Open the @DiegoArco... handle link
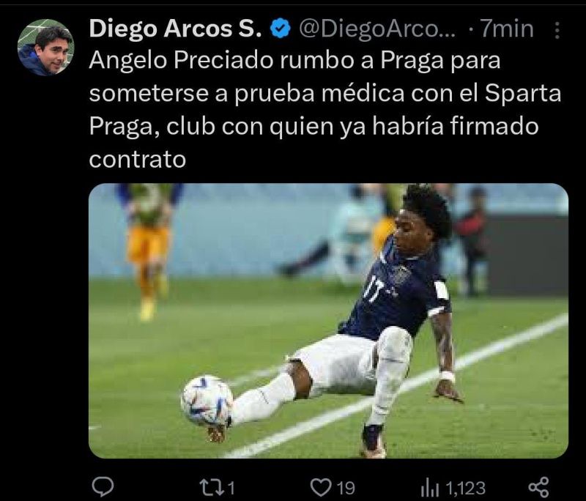 pos(377,29)
